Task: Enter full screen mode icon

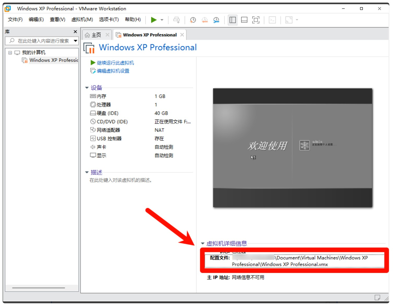Action: pyautogui.click(x=256, y=20)
